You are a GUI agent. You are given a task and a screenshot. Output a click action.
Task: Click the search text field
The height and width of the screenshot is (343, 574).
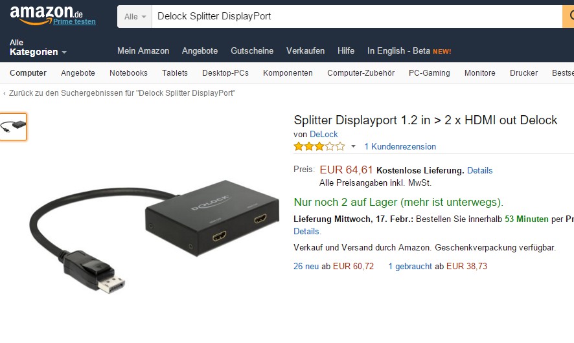click(x=356, y=16)
